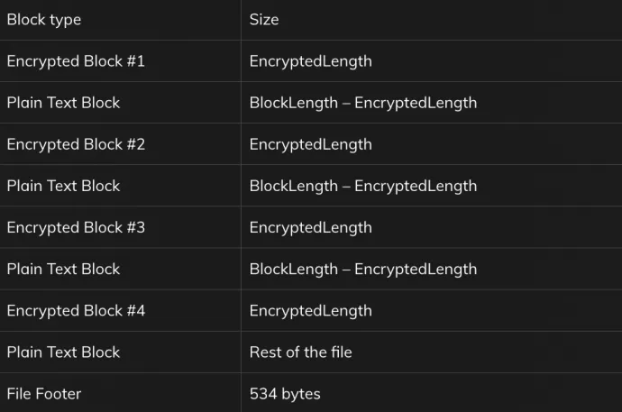The width and height of the screenshot is (622, 412).
Task: Click the size formula directly below Encrypted Block #2 row
Action: point(362,186)
